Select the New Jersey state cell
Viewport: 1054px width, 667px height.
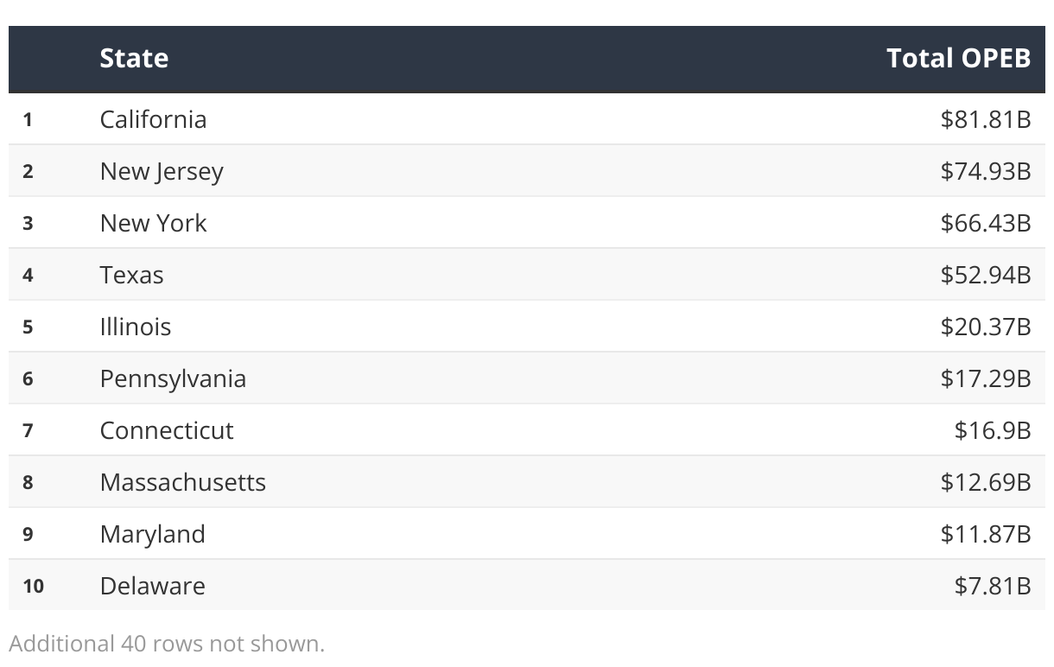click(162, 171)
